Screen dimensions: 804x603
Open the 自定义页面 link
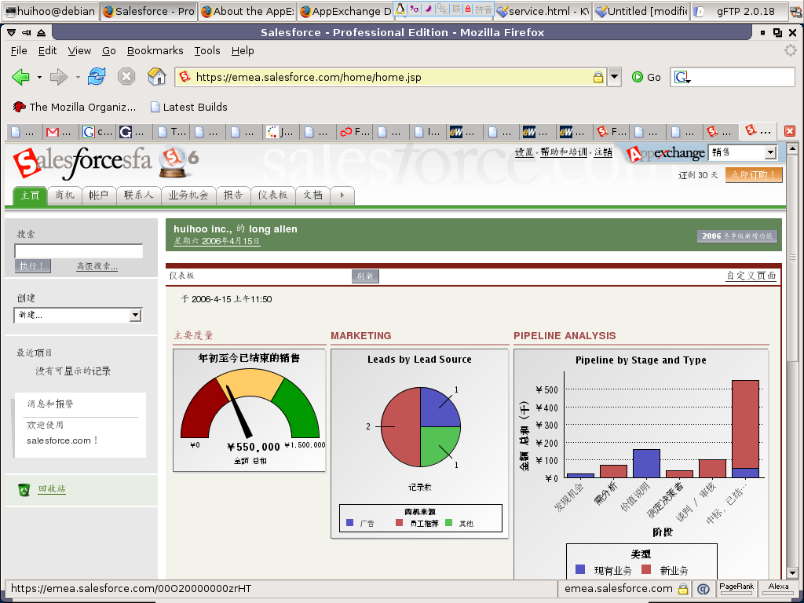(751, 276)
